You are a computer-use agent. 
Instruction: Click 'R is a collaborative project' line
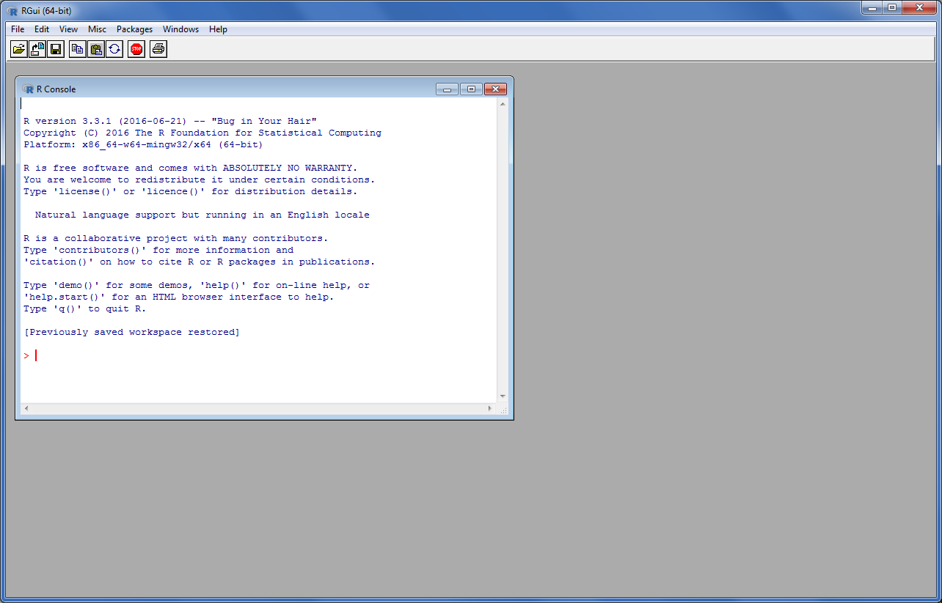pyautogui.click(x=176, y=238)
